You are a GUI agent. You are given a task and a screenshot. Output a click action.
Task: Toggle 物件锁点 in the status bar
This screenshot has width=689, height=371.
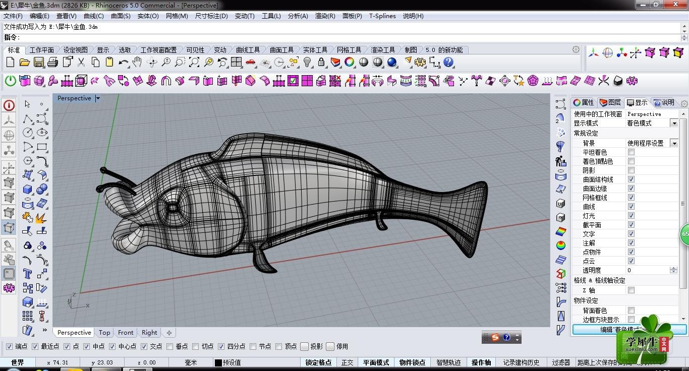click(x=412, y=362)
